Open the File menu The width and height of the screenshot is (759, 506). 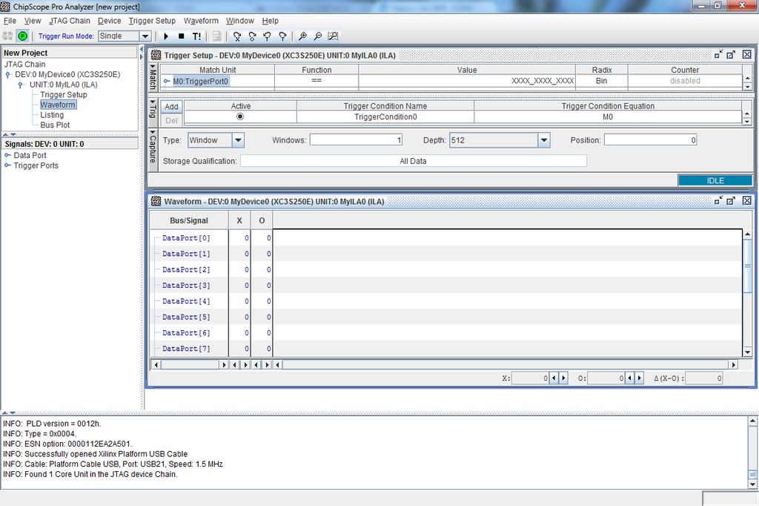10,21
